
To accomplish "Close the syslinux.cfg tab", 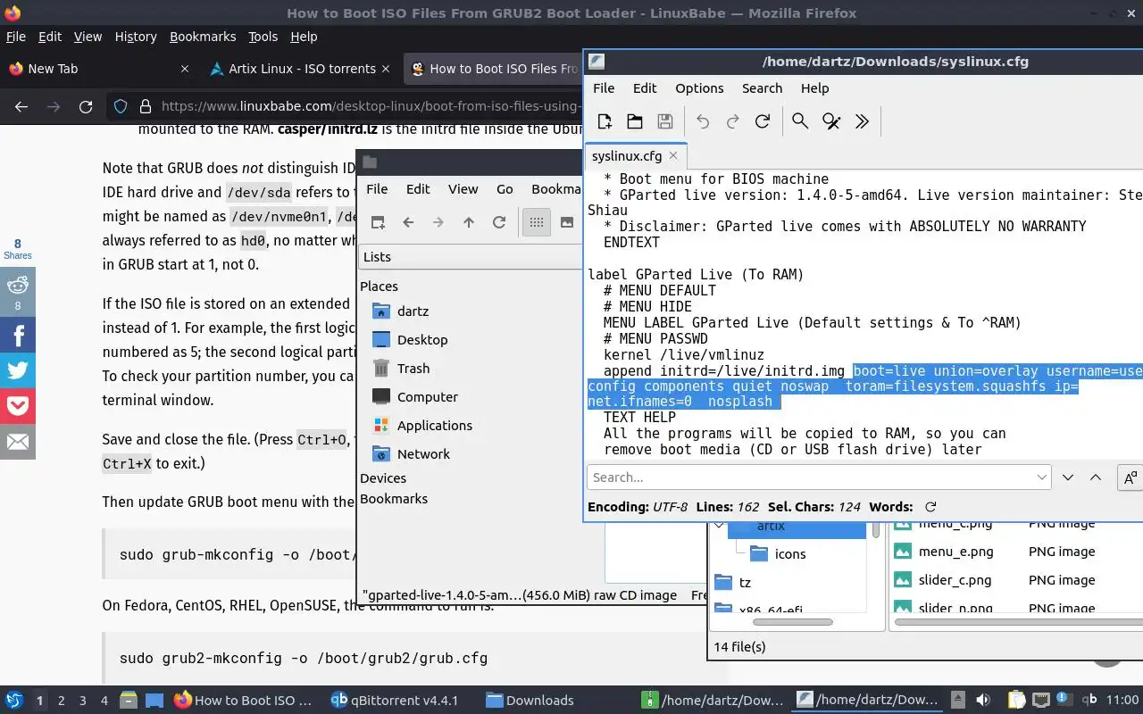I will point(673,155).
